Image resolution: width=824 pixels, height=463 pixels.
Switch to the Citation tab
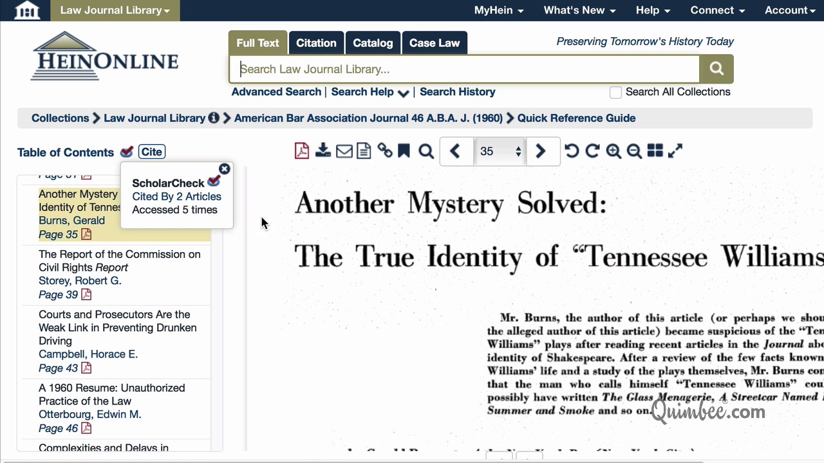[316, 43]
